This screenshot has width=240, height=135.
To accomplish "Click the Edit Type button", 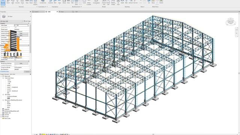I will coord(27,21).
